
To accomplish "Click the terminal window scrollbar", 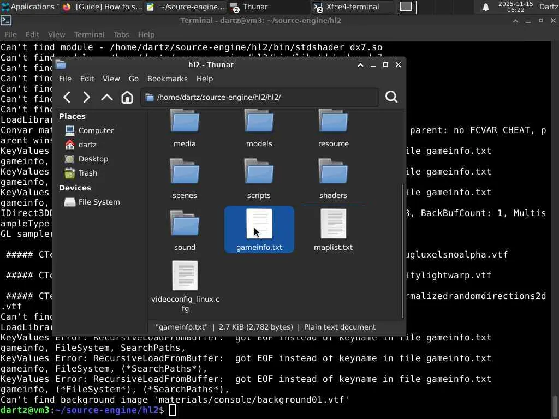I will (x=555, y=406).
